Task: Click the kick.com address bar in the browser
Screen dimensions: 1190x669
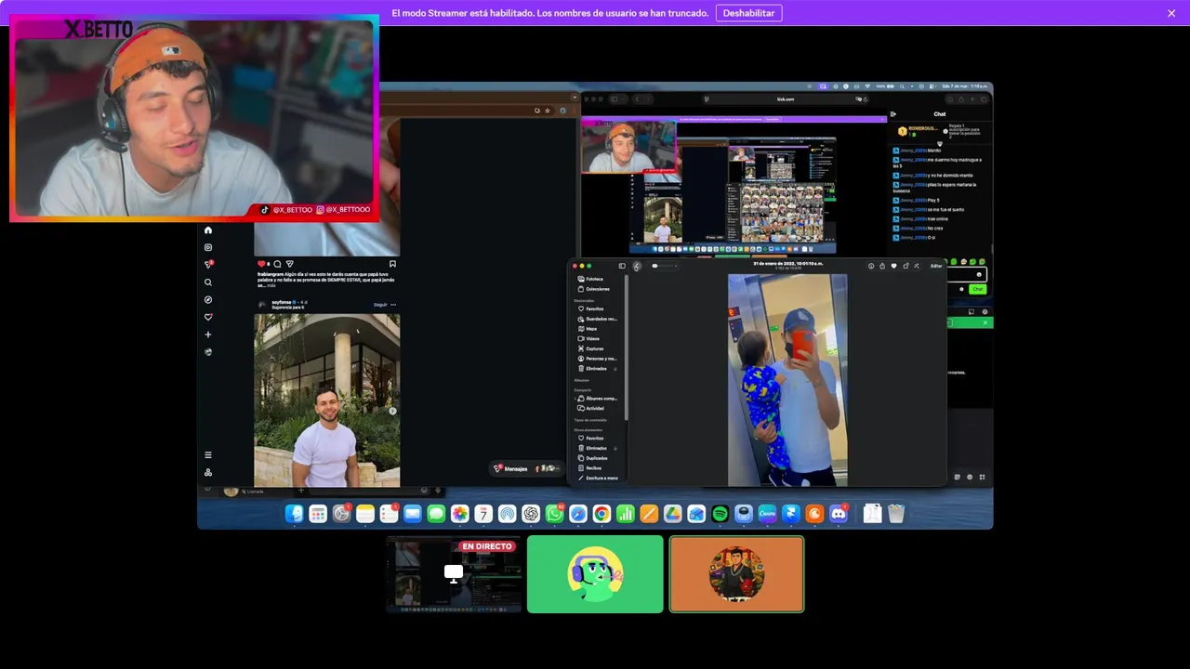Action: 786,98
